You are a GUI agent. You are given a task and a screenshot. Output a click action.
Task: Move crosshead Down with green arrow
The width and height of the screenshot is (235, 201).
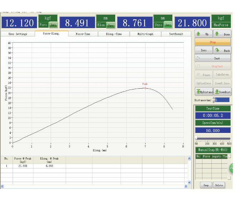222,34
